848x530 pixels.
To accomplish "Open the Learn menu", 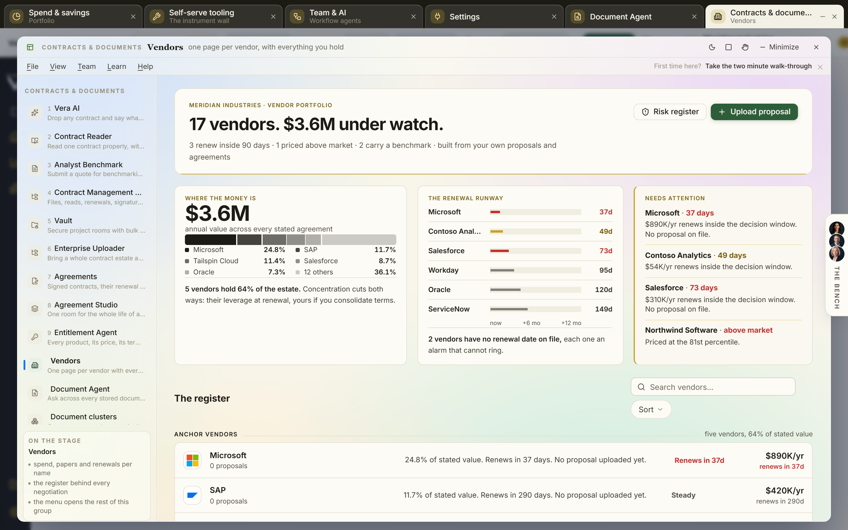I will [x=117, y=67].
